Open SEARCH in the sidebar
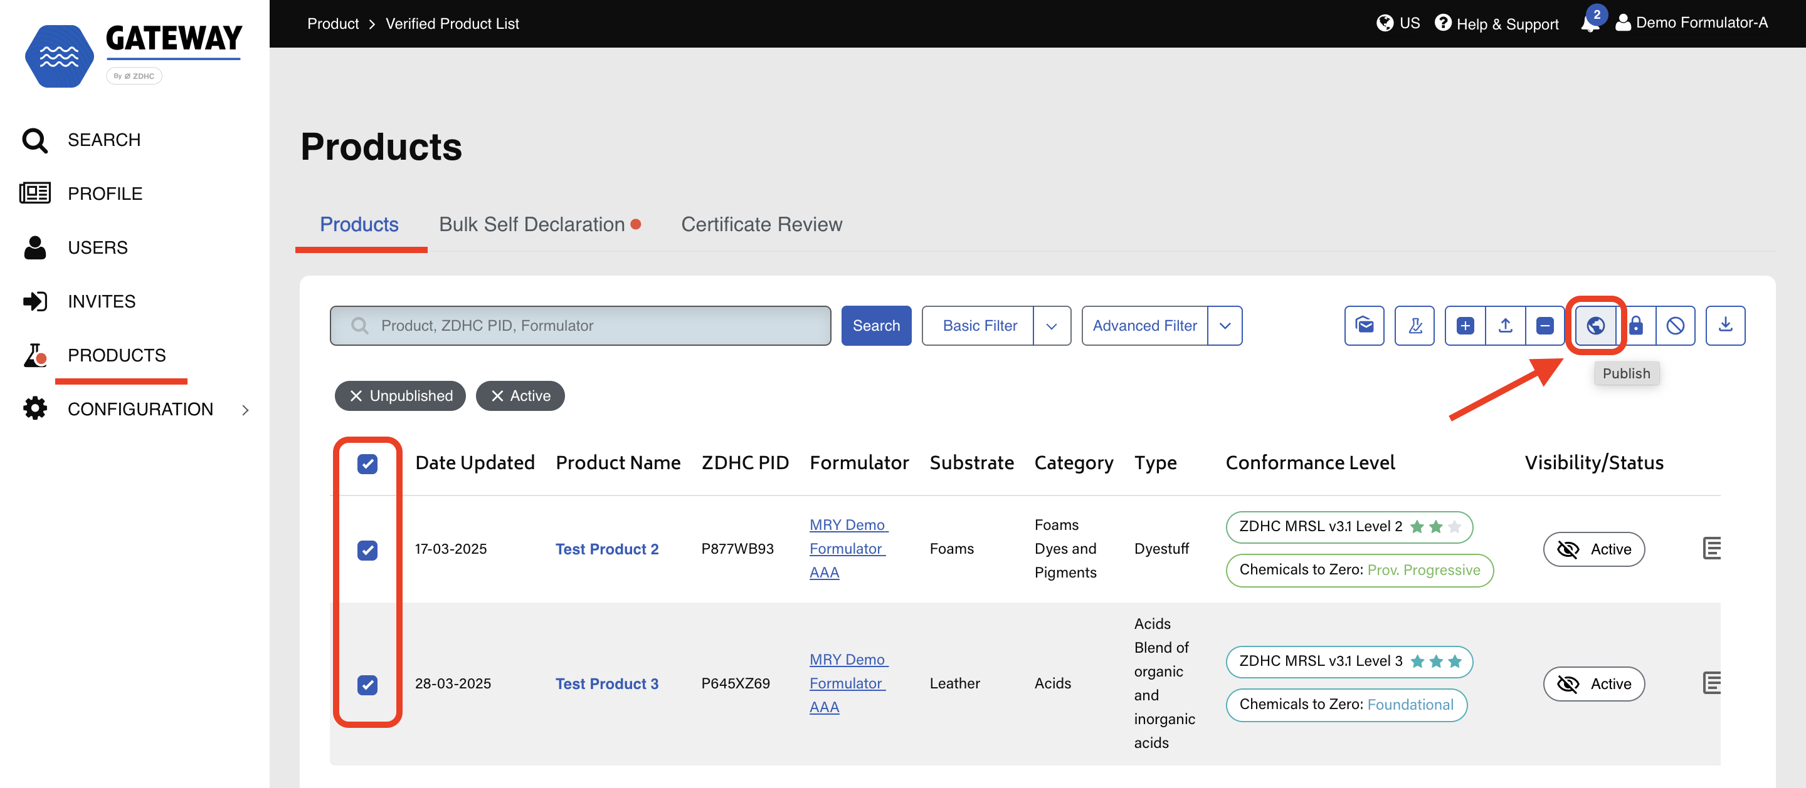Screen dimensions: 1806x788 103,140
